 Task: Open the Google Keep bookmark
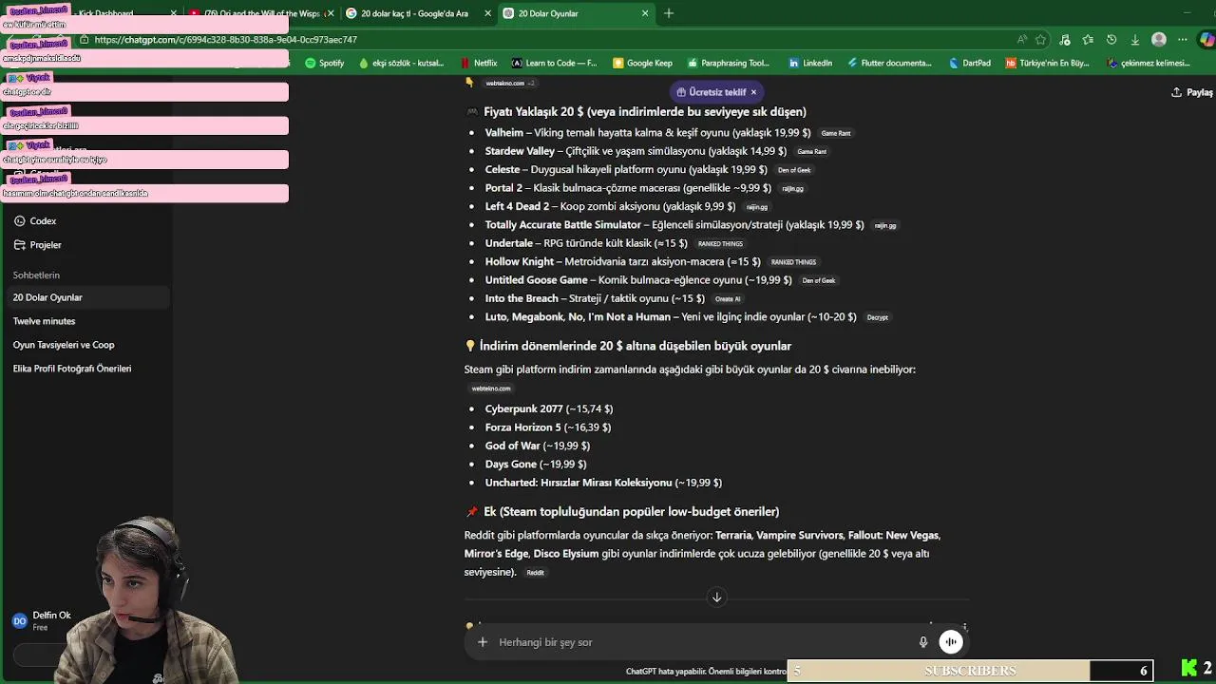pyautogui.click(x=643, y=63)
